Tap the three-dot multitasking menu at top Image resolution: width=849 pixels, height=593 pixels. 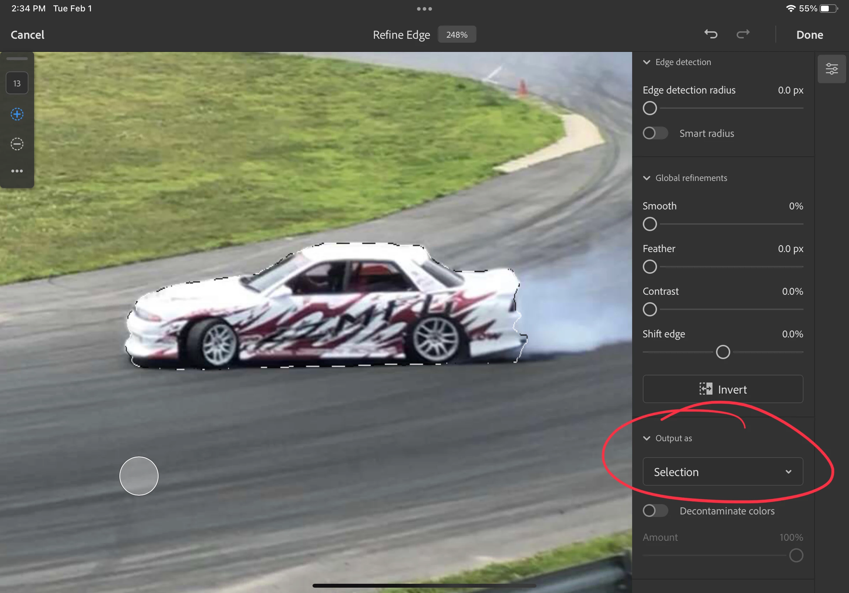[424, 9]
